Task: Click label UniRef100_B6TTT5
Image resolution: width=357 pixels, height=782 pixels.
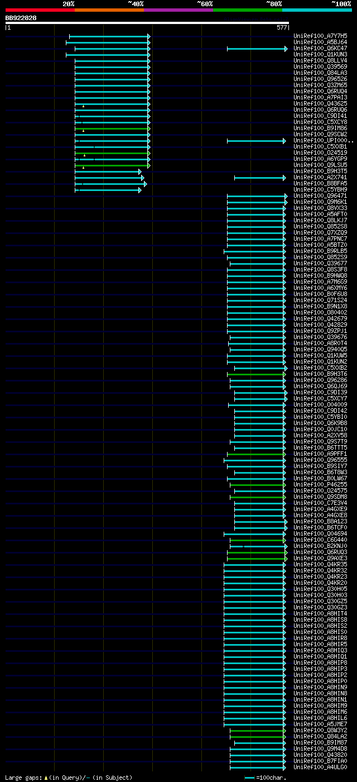Action: (320, 448)
